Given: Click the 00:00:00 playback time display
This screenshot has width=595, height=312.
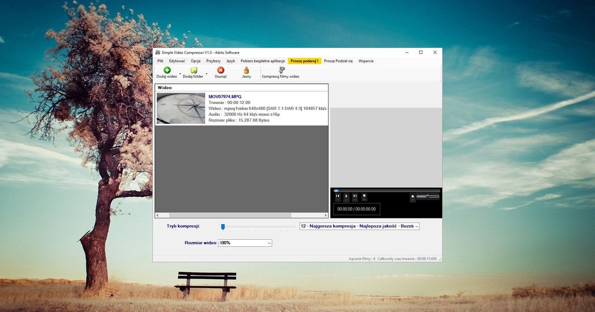Looking at the screenshot, I should click(x=357, y=209).
